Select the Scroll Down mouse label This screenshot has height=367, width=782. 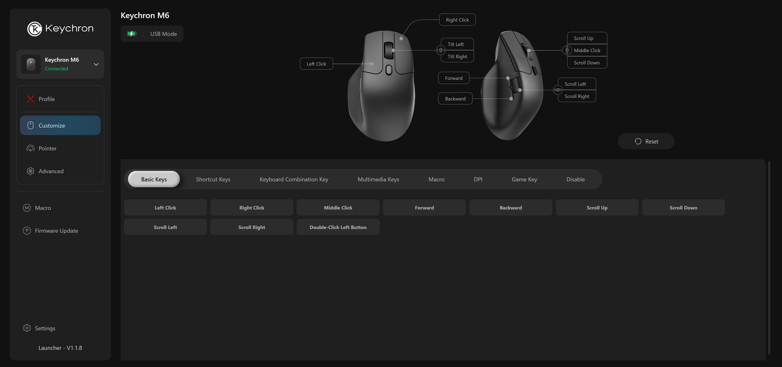coord(587,63)
